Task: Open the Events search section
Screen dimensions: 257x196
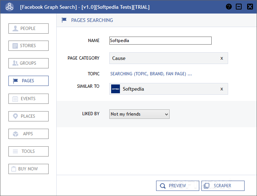Action: pos(29,99)
